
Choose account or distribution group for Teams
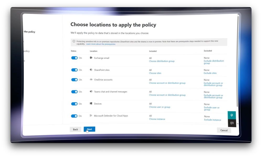click(167, 95)
